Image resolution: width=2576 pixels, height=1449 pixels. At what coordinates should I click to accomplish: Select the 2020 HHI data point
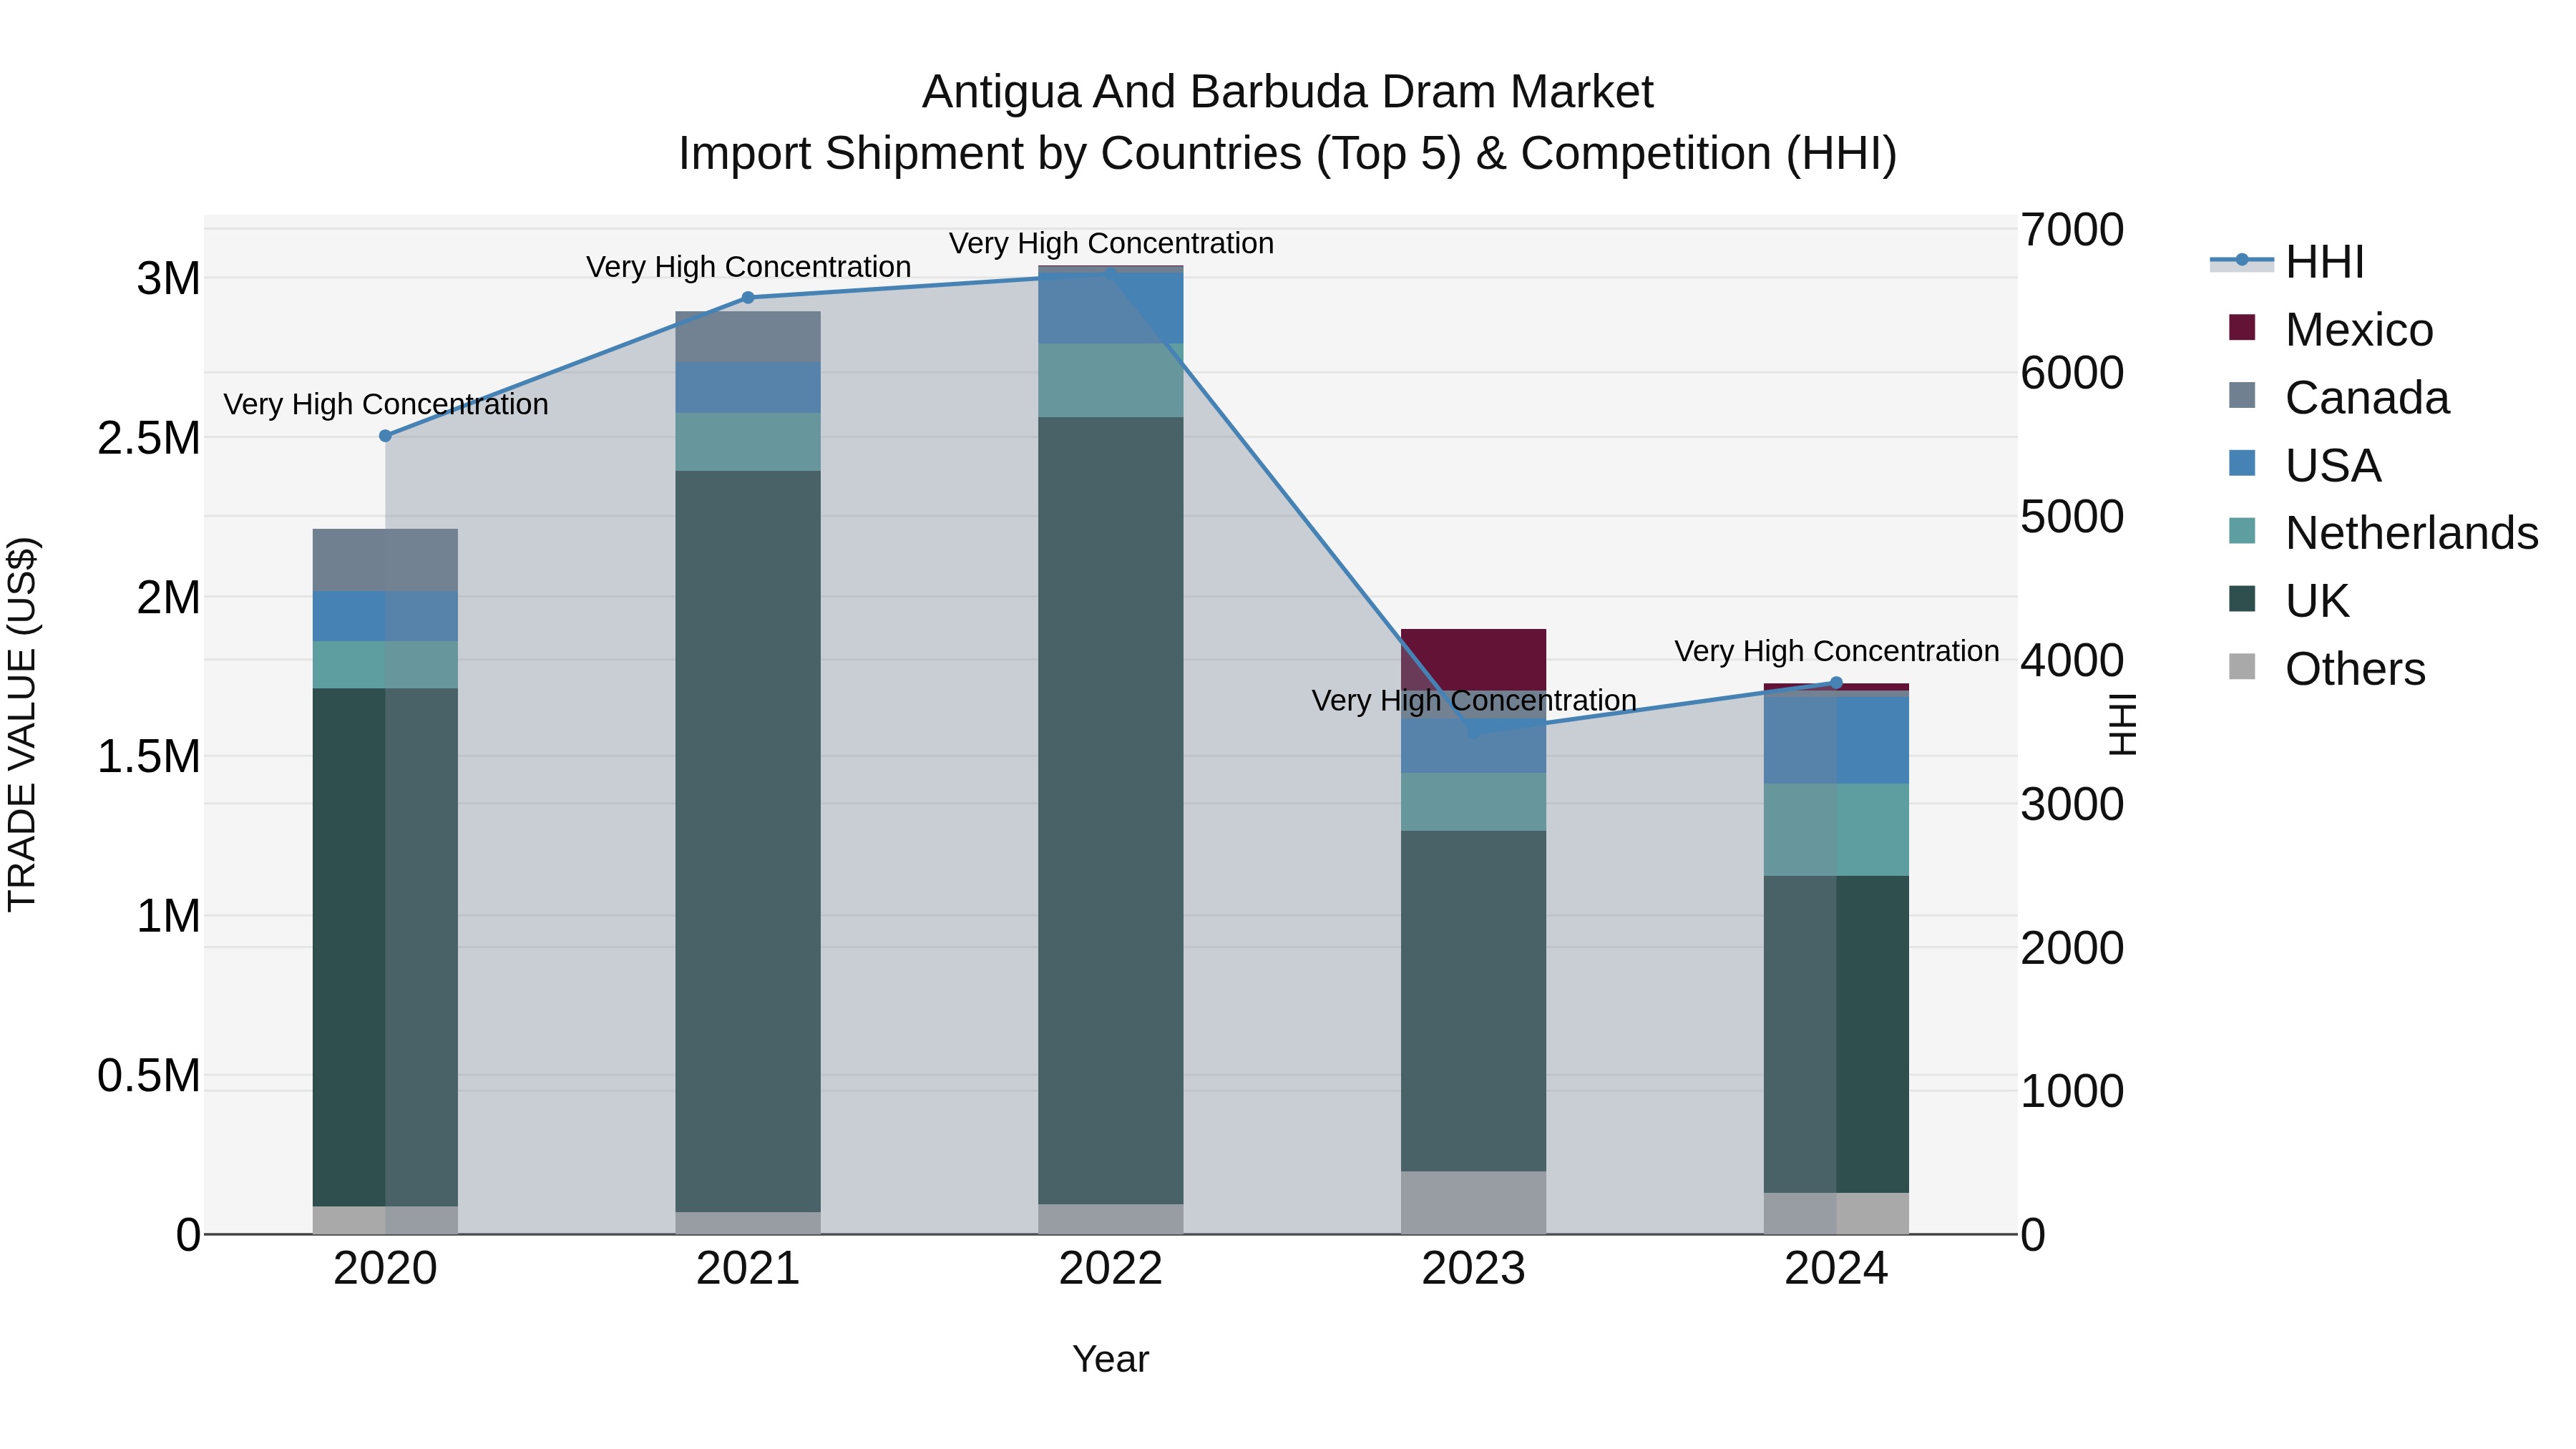[x=386, y=436]
